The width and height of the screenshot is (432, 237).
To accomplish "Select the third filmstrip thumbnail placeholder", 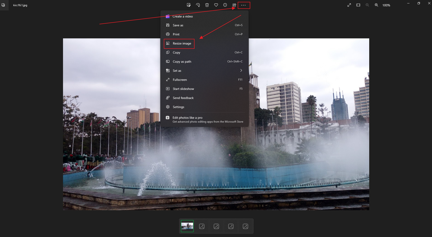I will pos(216,226).
